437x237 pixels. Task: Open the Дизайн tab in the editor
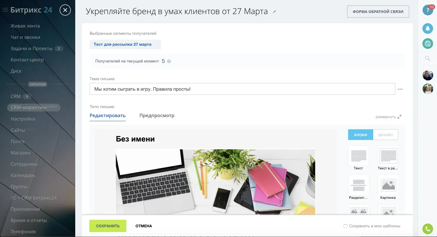[x=386, y=135]
